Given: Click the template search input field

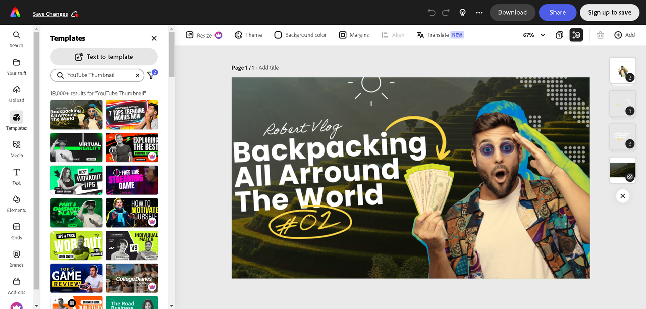Looking at the screenshot, I should [x=97, y=75].
